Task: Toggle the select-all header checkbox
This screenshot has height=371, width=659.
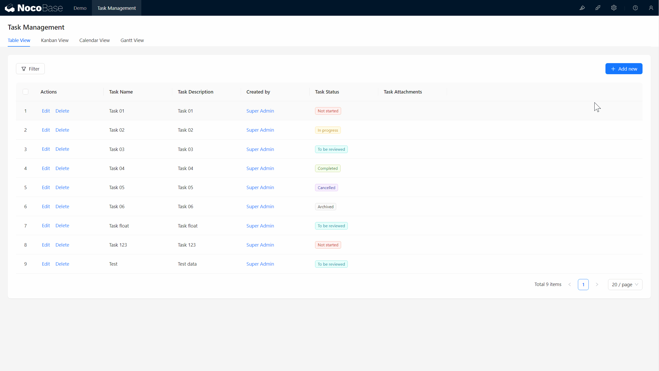Action: pyautogui.click(x=25, y=92)
